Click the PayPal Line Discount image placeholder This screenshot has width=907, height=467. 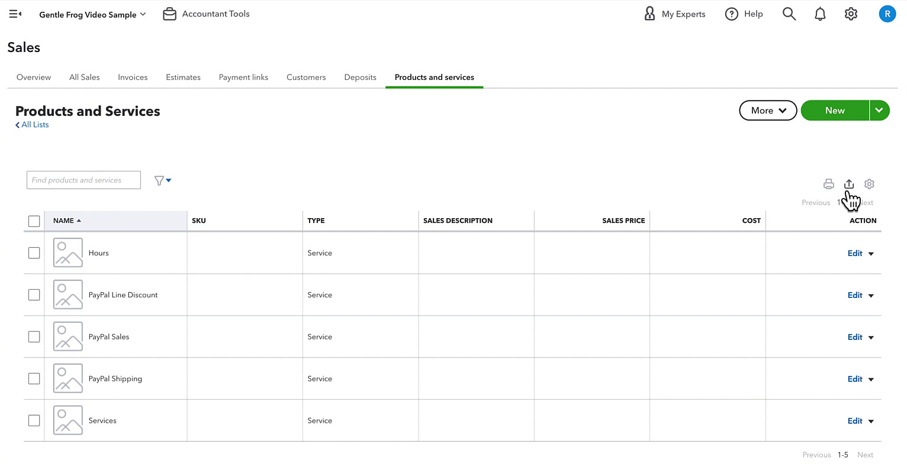click(68, 294)
